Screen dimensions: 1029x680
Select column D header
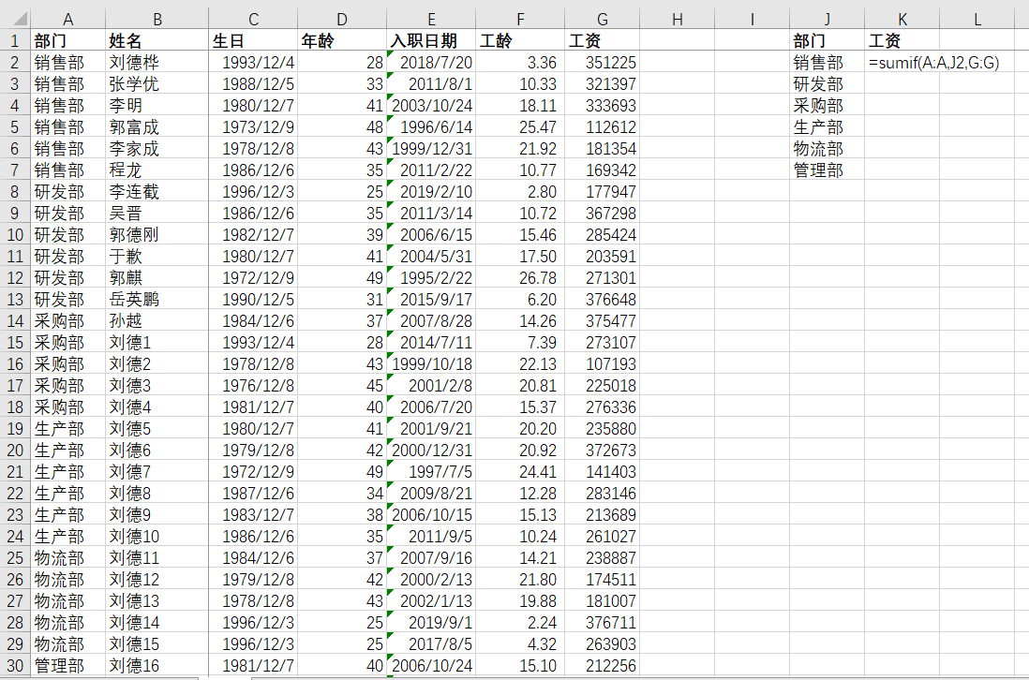342,19
